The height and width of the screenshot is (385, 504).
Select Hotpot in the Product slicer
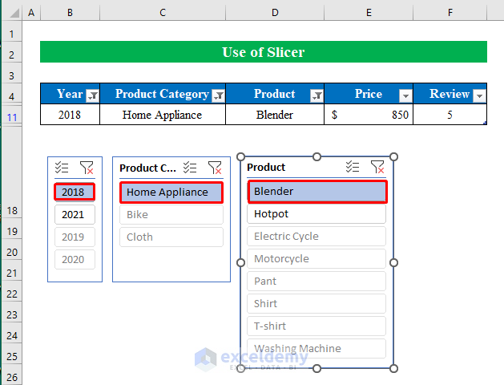point(317,214)
